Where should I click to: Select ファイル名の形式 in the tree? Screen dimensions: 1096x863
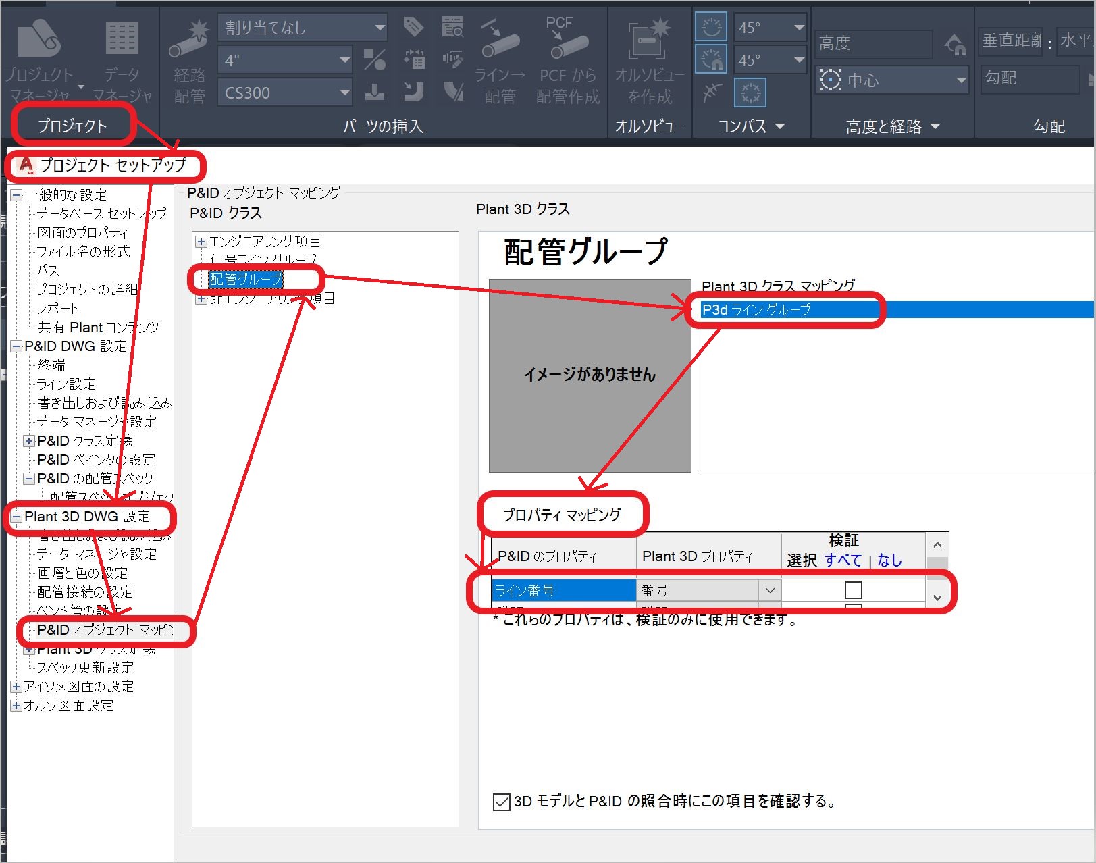83,252
